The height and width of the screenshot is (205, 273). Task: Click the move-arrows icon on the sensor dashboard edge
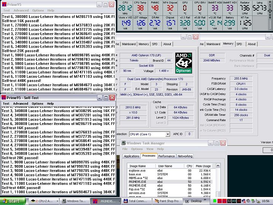tap(270, 11)
